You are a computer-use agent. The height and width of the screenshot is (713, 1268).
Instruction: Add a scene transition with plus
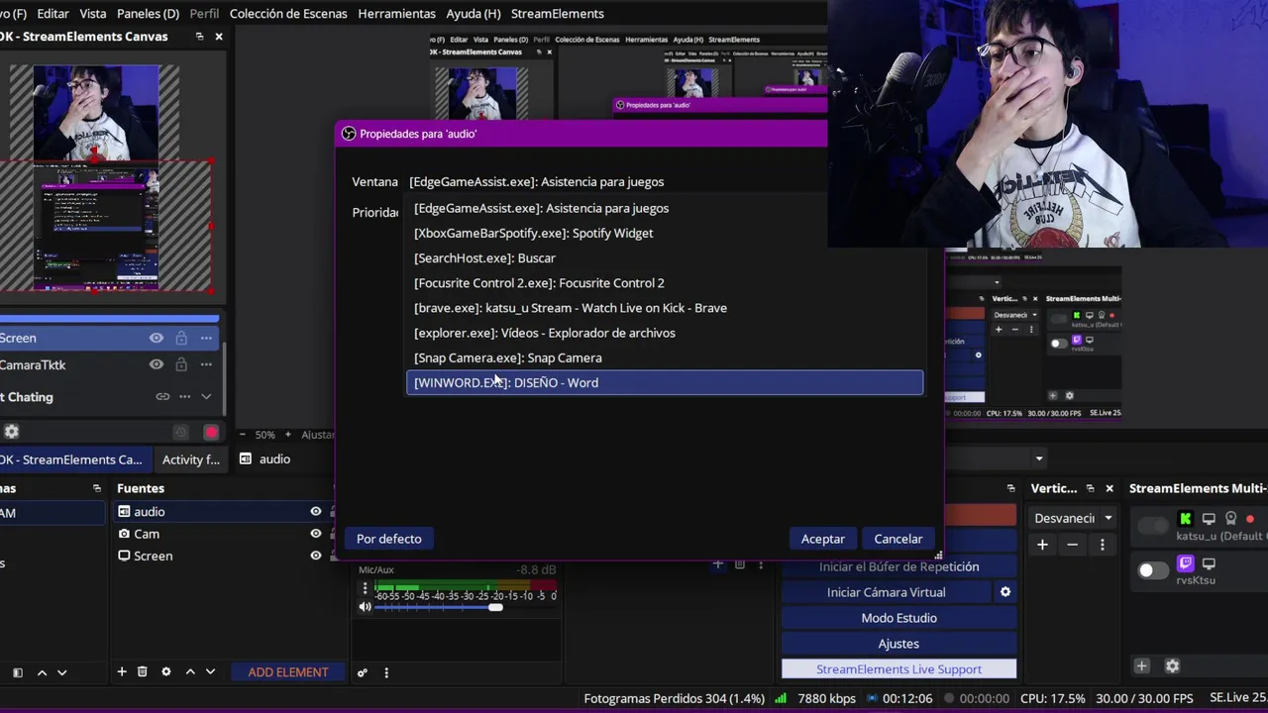(1042, 545)
